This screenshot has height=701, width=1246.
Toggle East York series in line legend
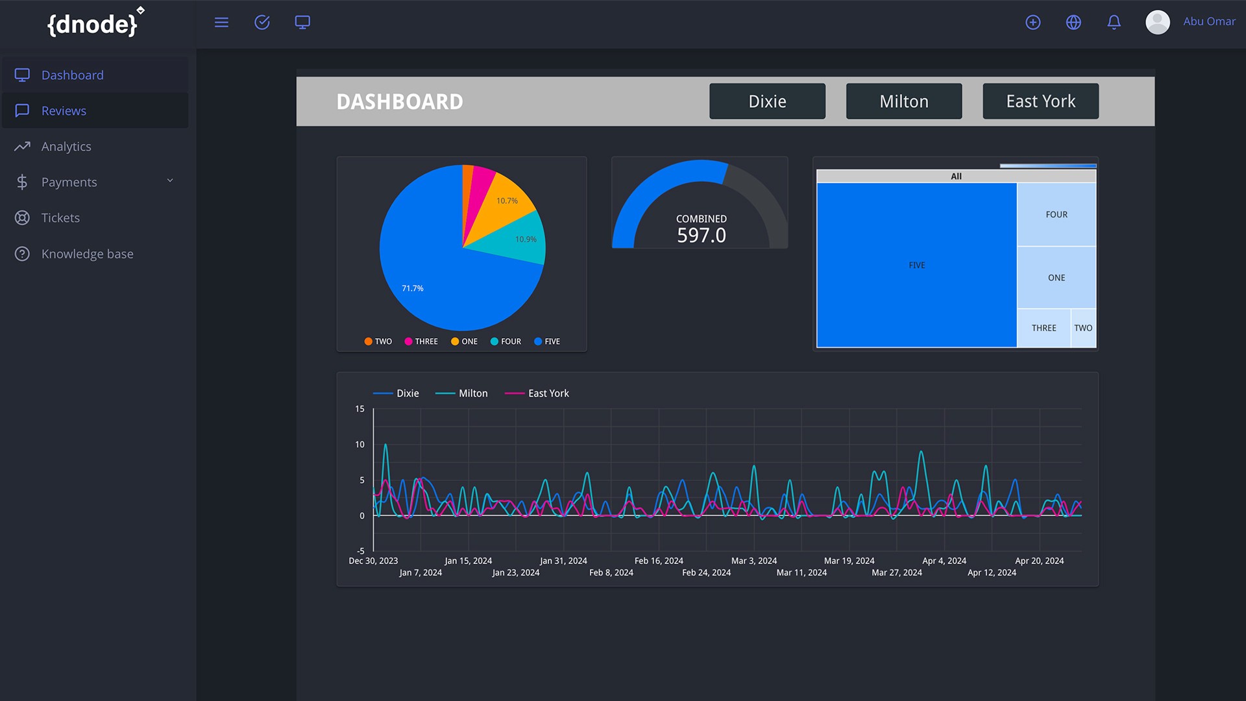[537, 393]
